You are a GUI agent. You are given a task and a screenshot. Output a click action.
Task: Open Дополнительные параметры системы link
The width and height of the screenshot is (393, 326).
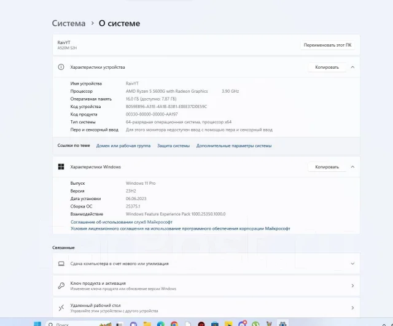tap(234, 146)
